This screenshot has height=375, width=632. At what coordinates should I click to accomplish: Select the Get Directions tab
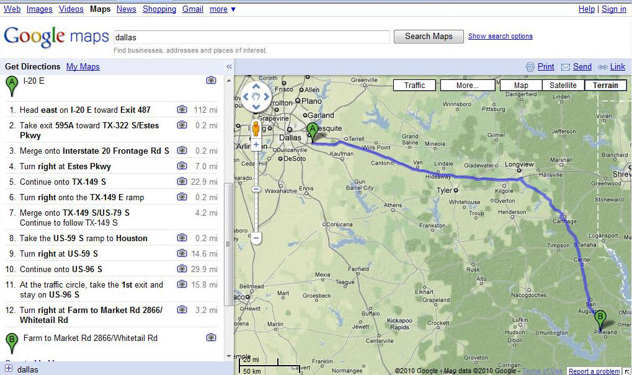point(33,66)
